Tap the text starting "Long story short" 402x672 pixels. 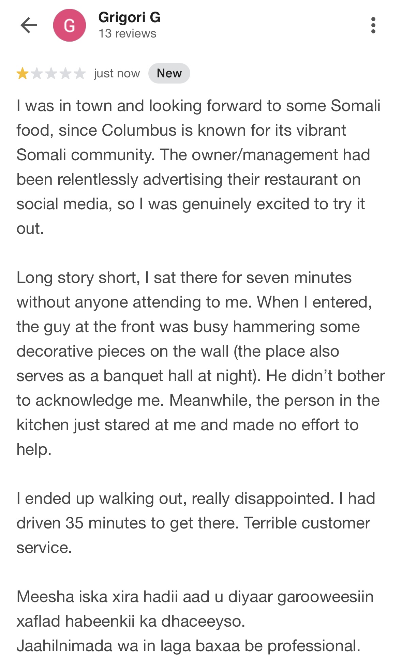pos(184,278)
